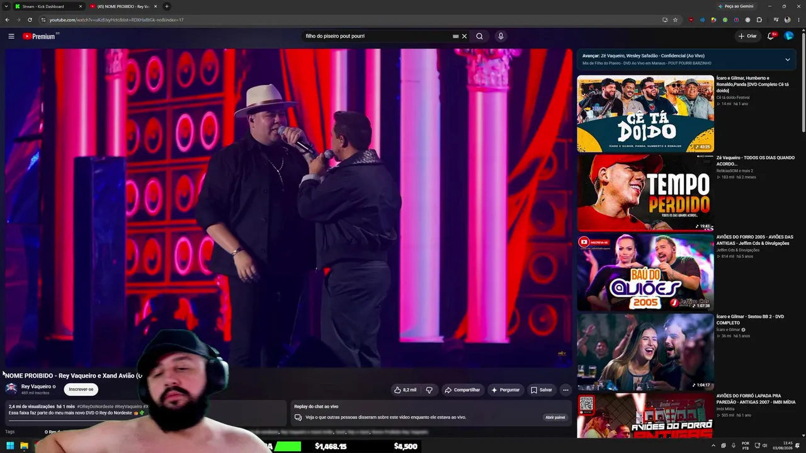Open Cê Tá Doido video thumbnail
Screen dimensions: 806x453
[x=645, y=114]
